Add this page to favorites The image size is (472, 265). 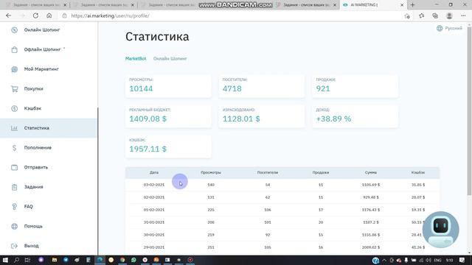tap(407, 16)
